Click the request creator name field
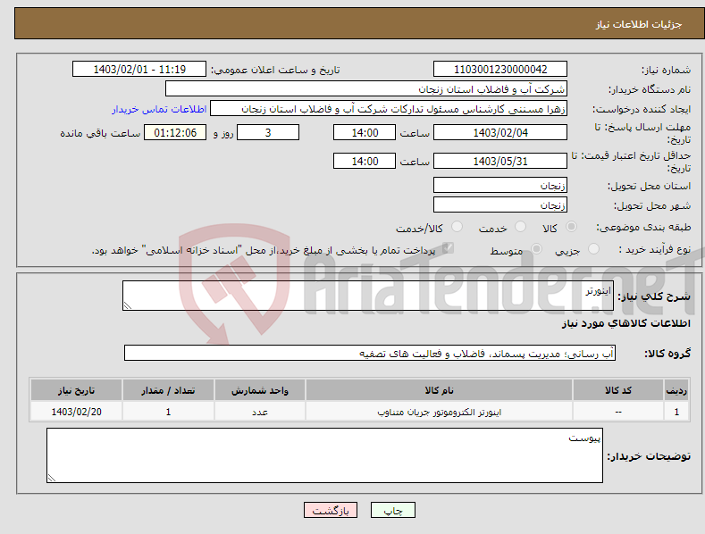The width and height of the screenshot is (705, 534). pos(389,108)
